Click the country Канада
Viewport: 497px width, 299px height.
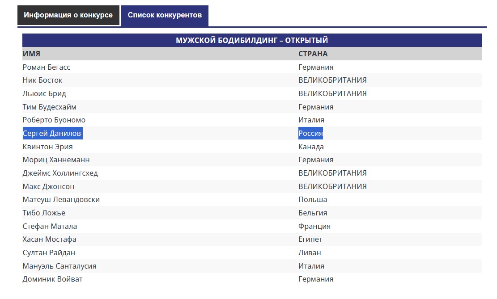[x=311, y=147]
